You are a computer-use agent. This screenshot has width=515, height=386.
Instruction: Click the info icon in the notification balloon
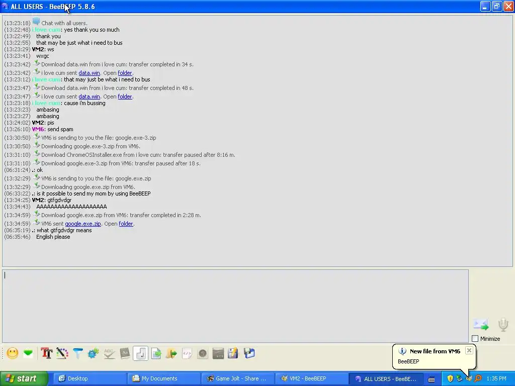tap(402, 351)
